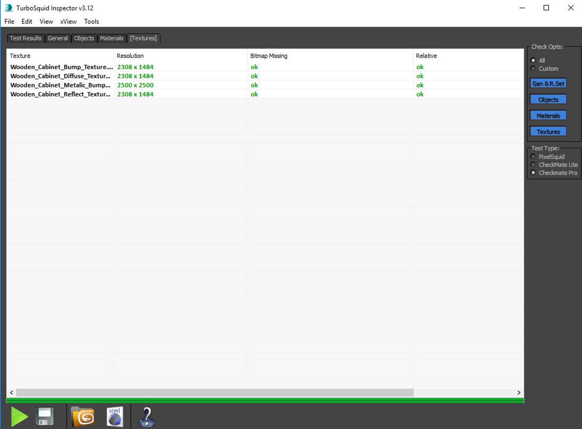Click the html report export icon
The width and height of the screenshot is (582, 429).
click(x=115, y=417)
